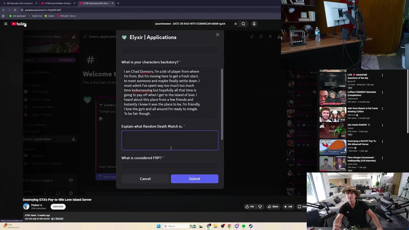The width and height of the screenshot is (409, 230).
Task: Edit the character backstory text area
Action: [x=170, y=93]
